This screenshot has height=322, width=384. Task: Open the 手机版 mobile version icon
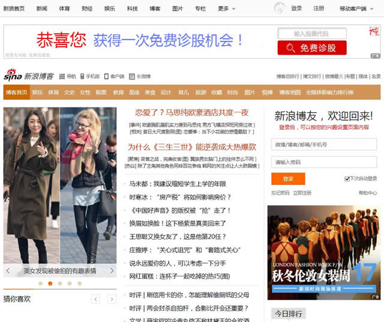(x=83, y=76)
